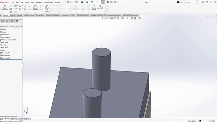Open the Section View tool

click(x=112, y=18)
